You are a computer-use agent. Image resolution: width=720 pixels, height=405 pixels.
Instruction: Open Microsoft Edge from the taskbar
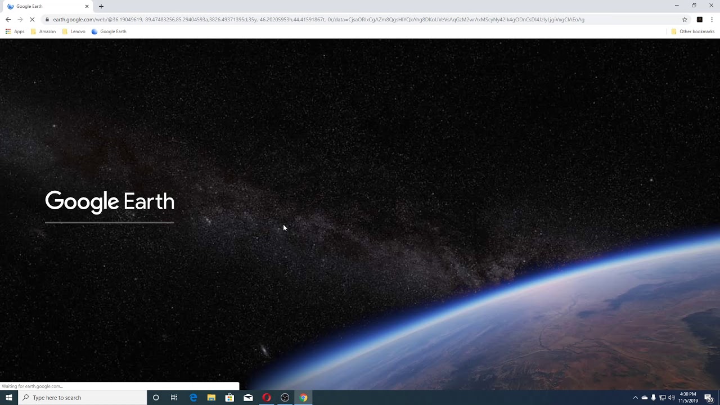(x=193, y=398)
